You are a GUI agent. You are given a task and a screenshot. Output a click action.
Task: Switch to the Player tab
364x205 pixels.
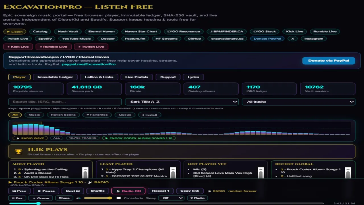point(19,77)
